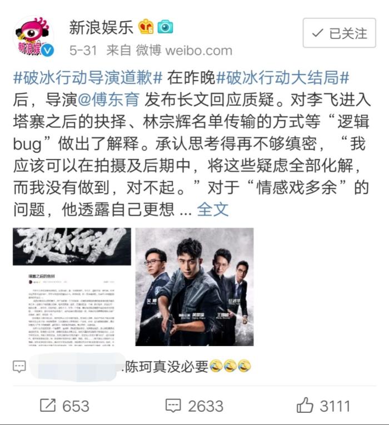389x425 pixels.
Task: Tap the gold crown membership badge
Action: click(x=146, y=26)
